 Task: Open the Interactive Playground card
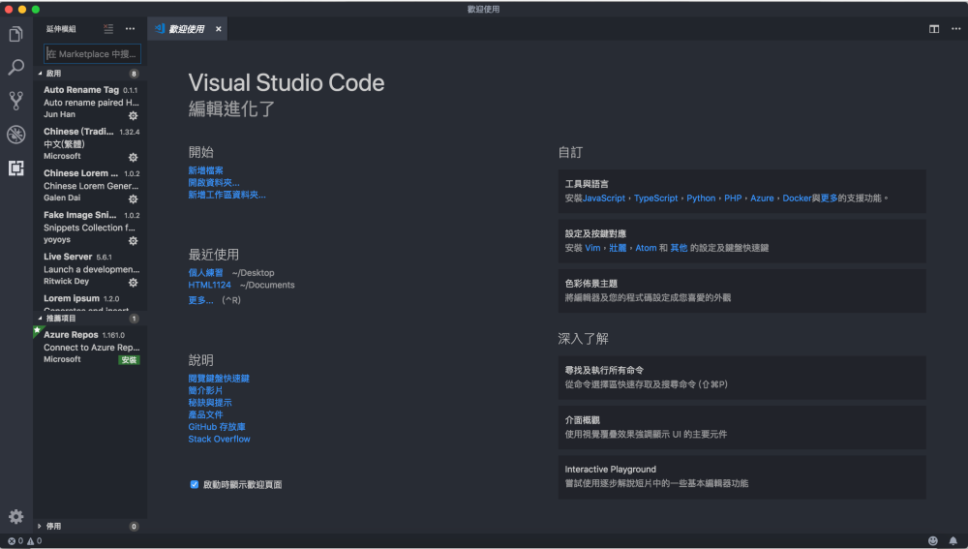[x=741, y=476]
